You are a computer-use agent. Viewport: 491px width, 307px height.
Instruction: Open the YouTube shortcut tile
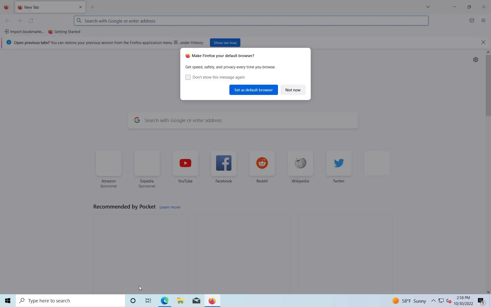tap(185, 163)
